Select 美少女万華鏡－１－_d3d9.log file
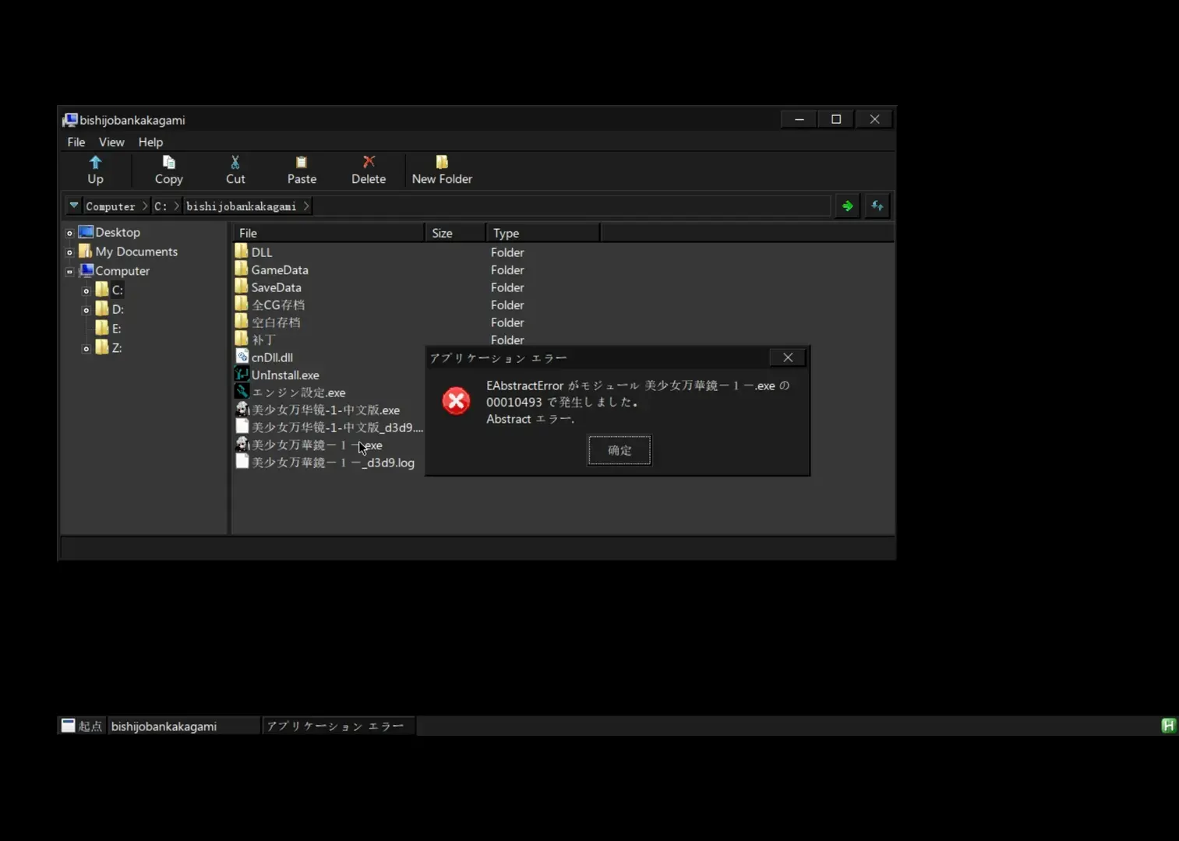Image resolution: width=1179 pixels, height=841 pixels. (325, 462)
